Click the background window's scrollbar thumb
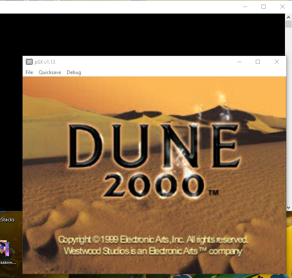The width and height of the screenshot is (292, 278). (288, 24)
